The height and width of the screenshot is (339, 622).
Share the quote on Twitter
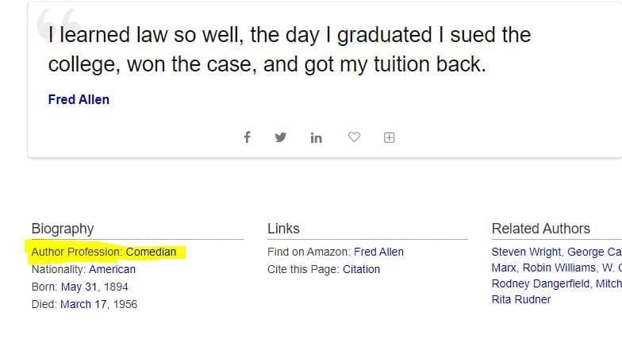pyautogui.click(x=280, y=137)
